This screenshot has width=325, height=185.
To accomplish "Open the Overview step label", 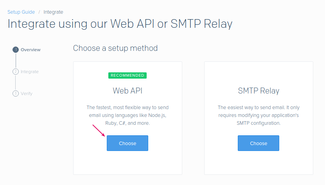I will (x=31, y=50).
